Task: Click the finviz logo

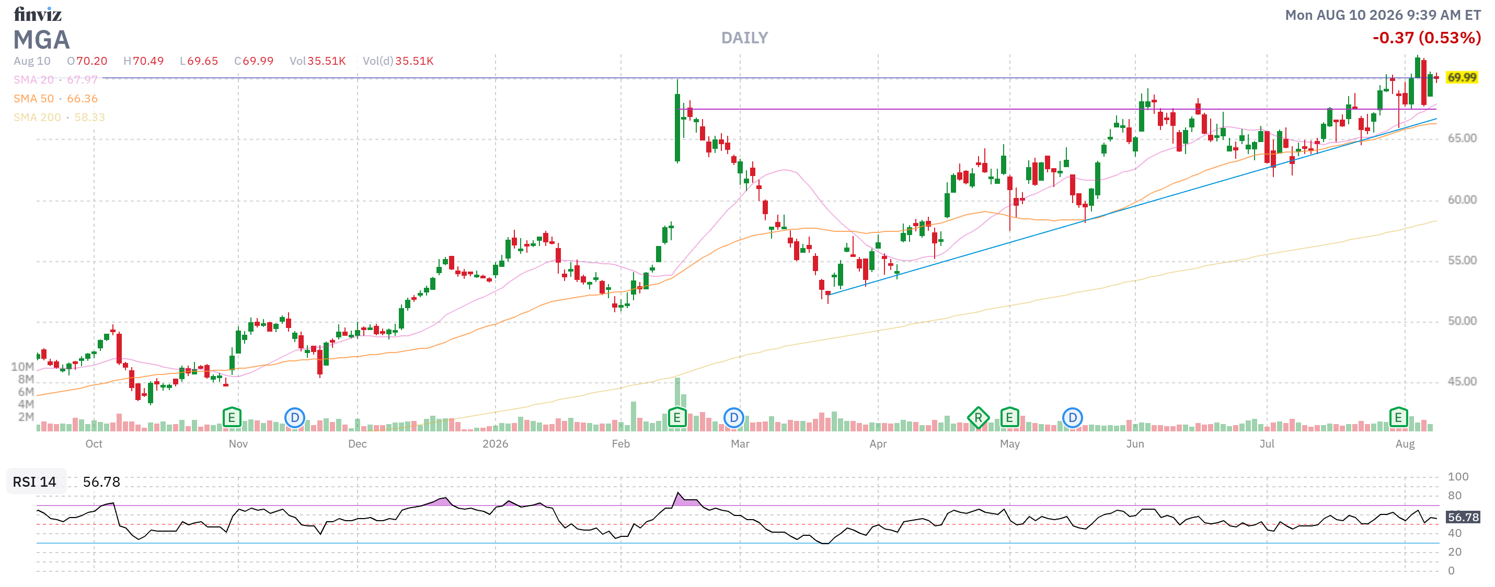Action: pyautogui.click(x=38, y=14)
